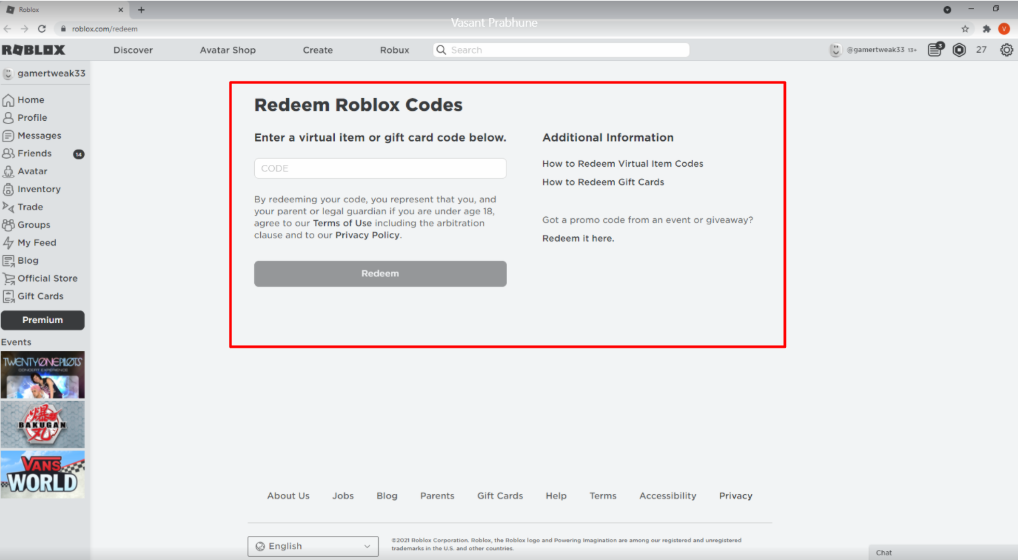Open Avatar Shop in the top navigation
This screenshot has width=1018, height=560.
tap(228, 50)
